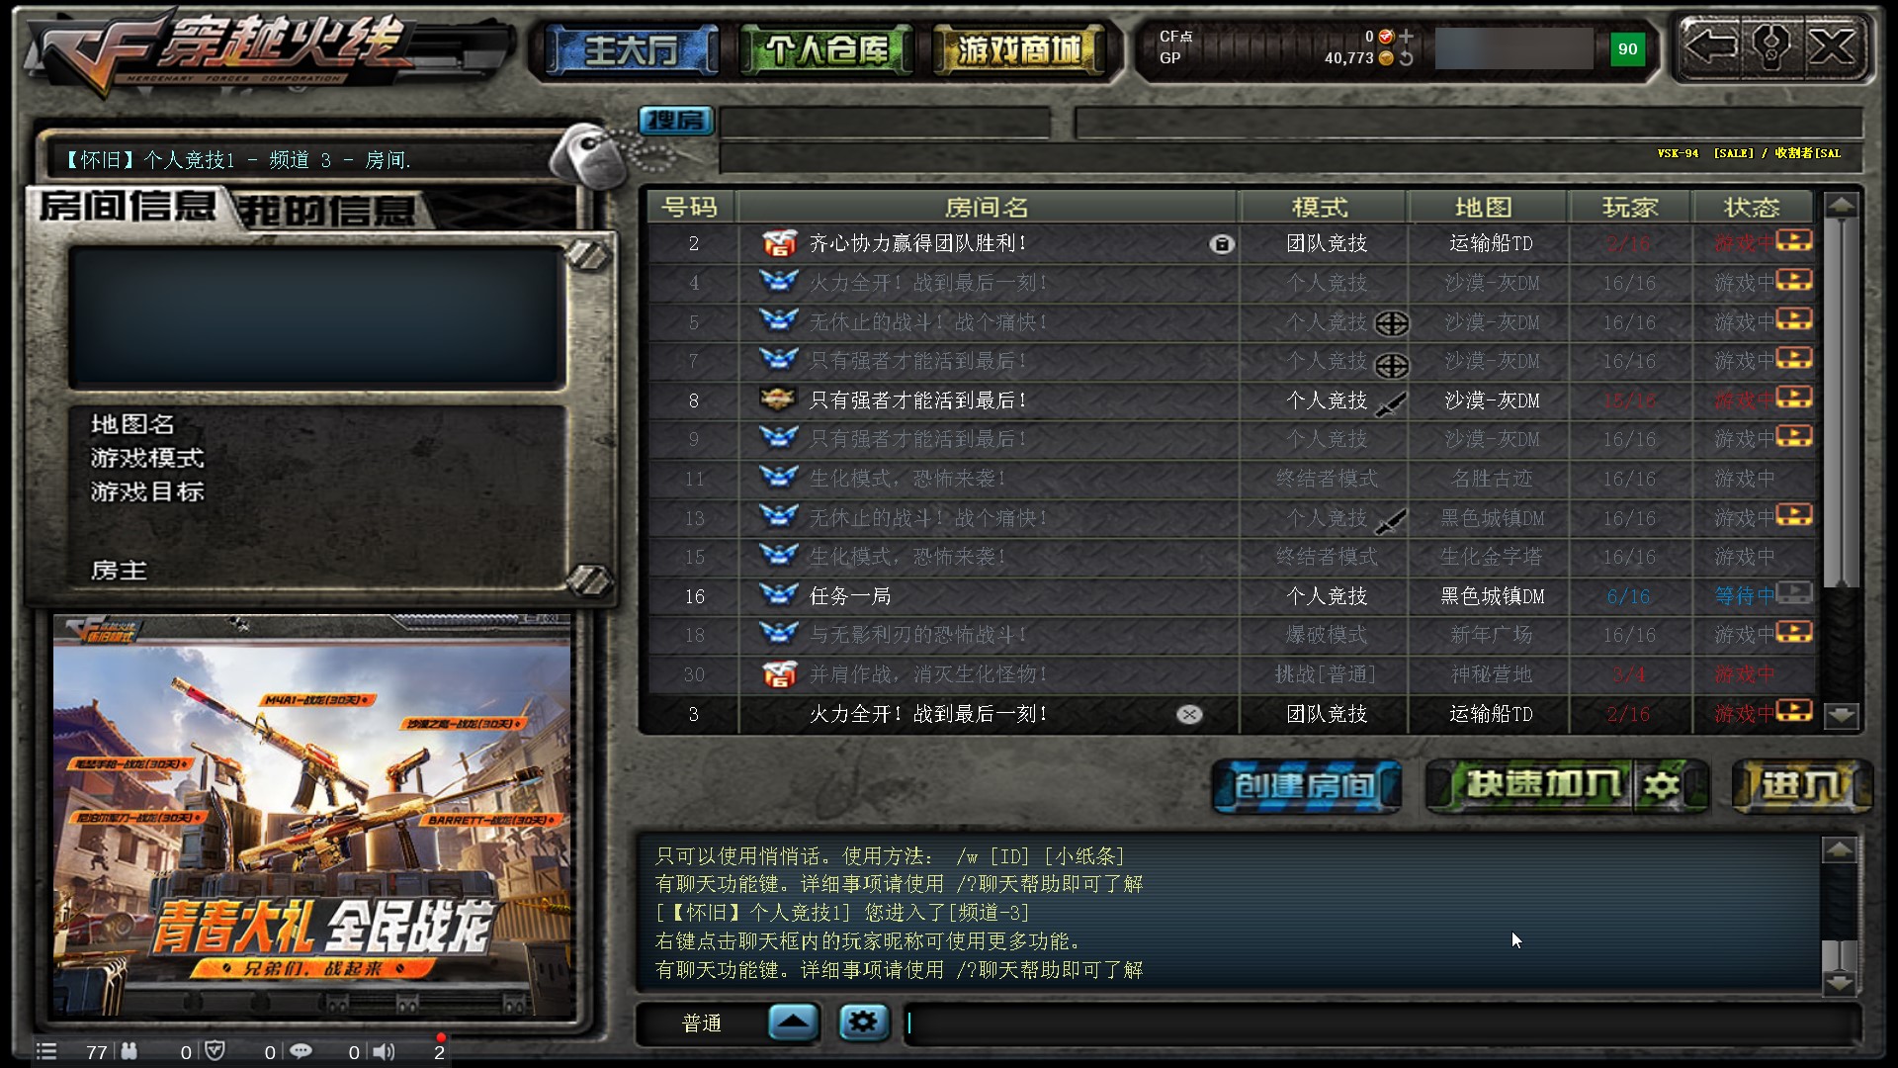Viewport: 1898px width, 1068px height.
Task: Open quick join settings gear next to 快速加入
Action: click(1661, 786)
